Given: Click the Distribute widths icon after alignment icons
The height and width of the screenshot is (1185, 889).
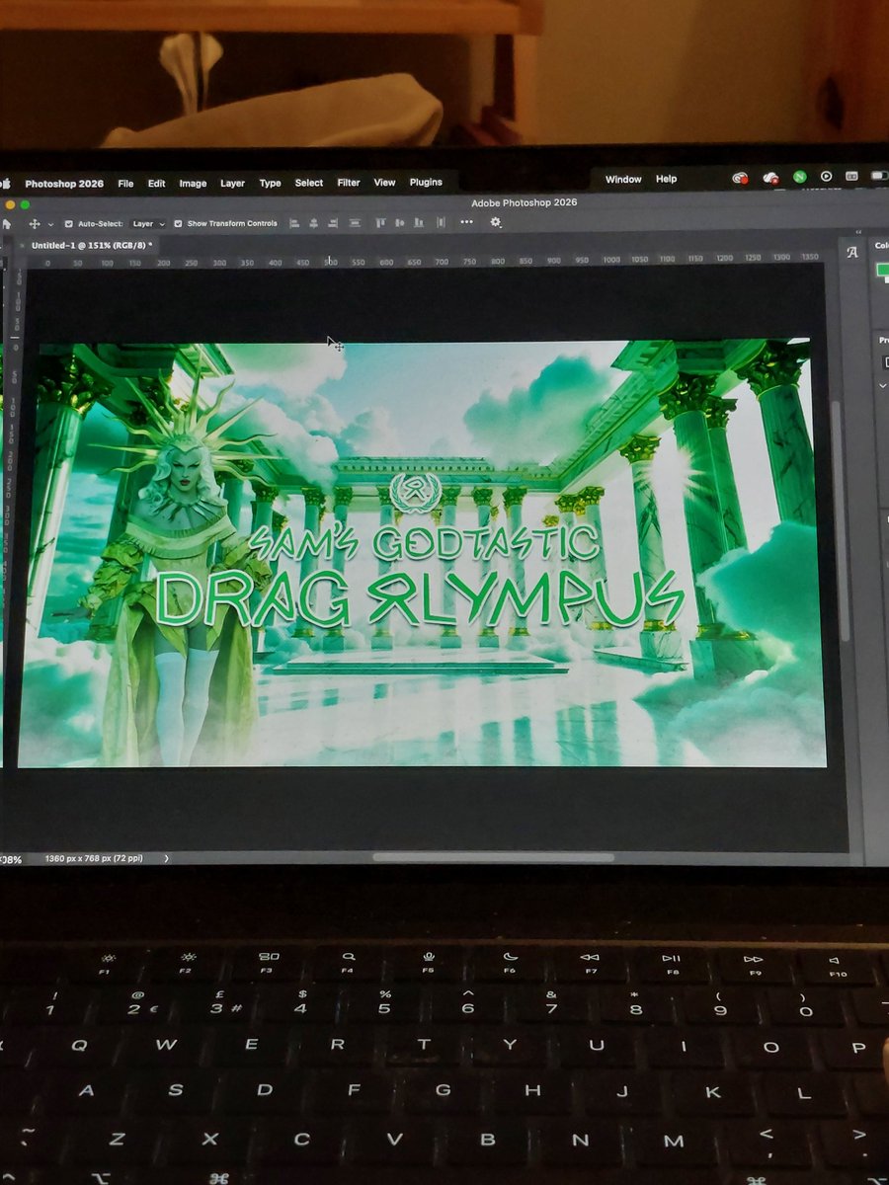Looking at the screenshot, I should [x=355, y=223].
